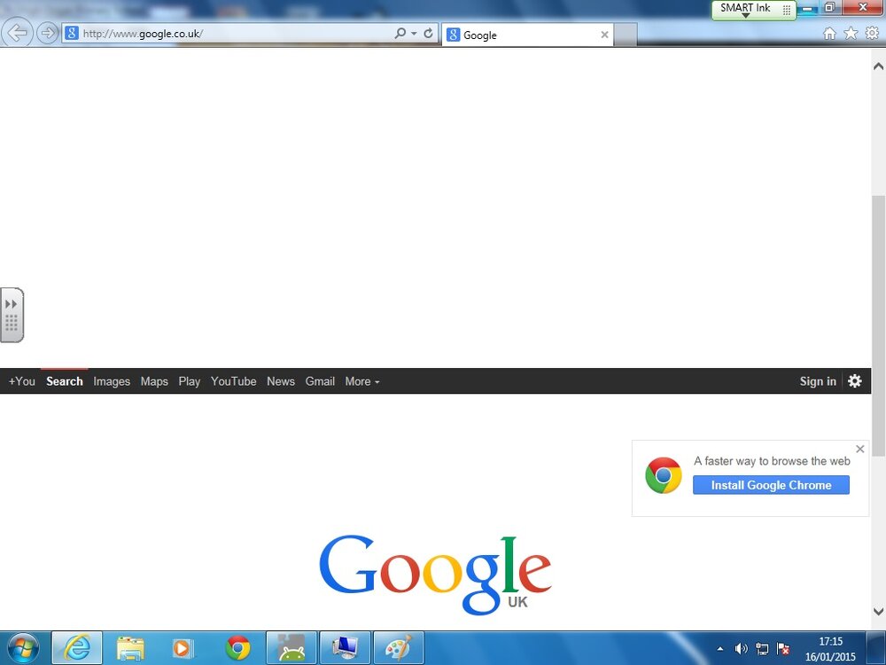Open the computer monitors app in taskbar
Viewport: 886px width, 665px height.
point(345,648)
